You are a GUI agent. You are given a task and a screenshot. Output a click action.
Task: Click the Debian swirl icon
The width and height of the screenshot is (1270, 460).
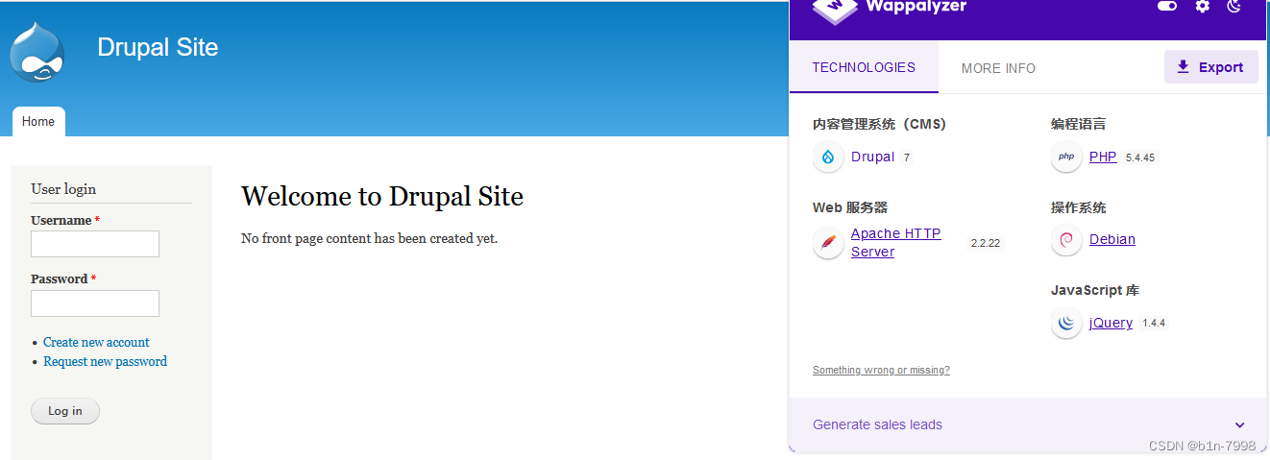(x=1066, y=240)
